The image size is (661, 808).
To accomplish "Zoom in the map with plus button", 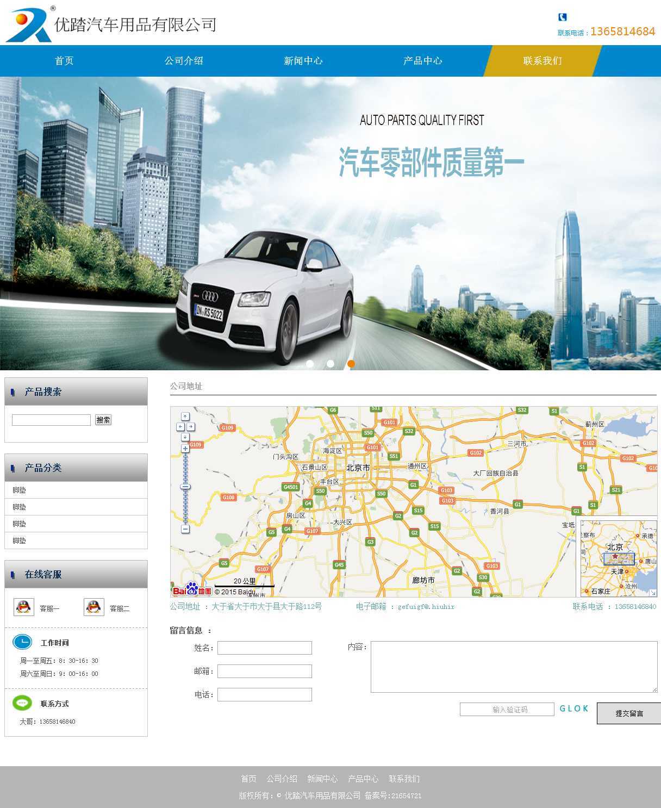I will (185, 449).
